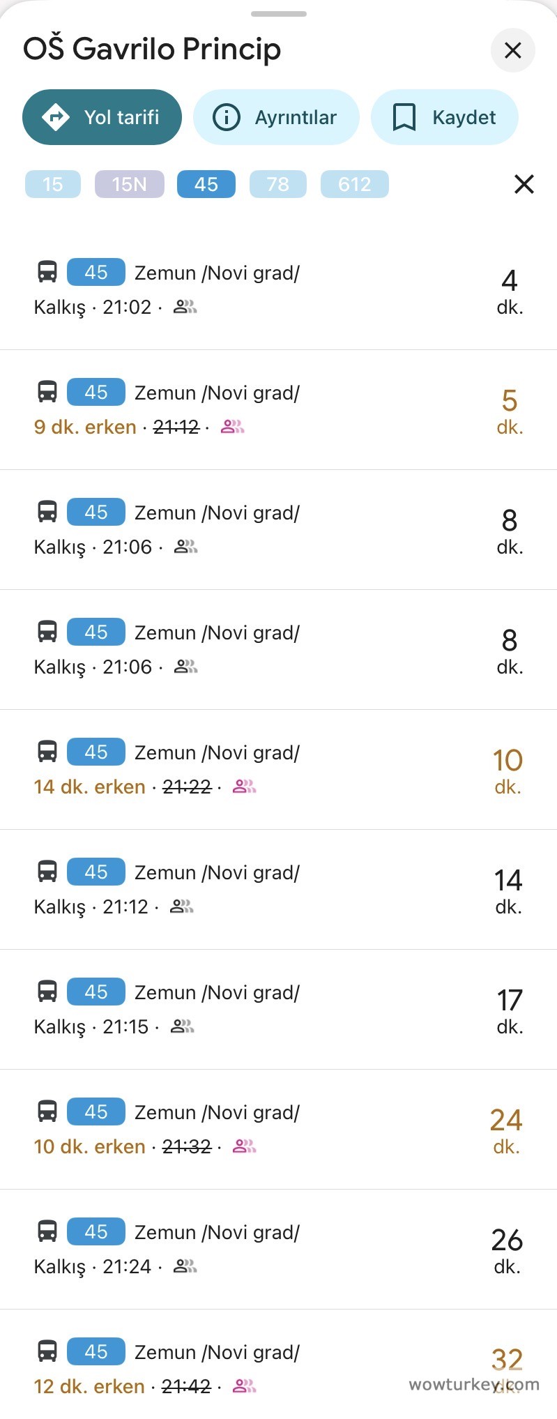
Task: Open Ayrıntılar details info
Action: pyautogui.click(x=276, y=117)
